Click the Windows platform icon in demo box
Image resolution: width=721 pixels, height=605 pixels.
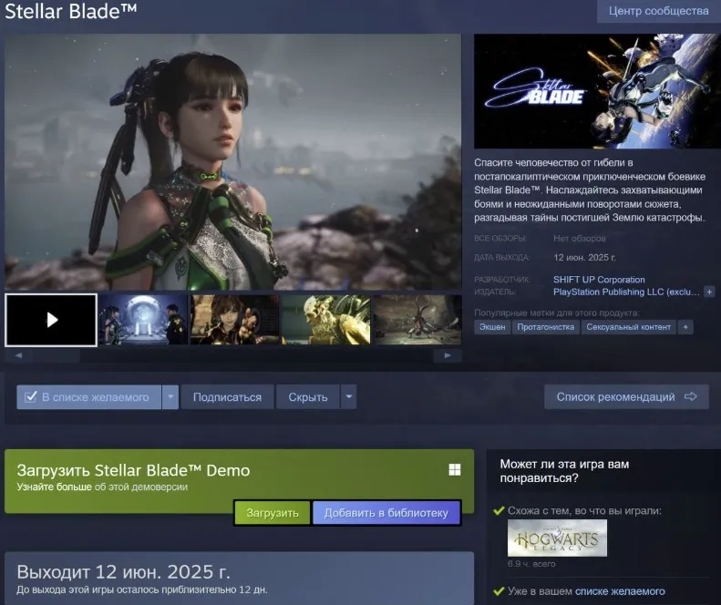[x=454, y=469]
